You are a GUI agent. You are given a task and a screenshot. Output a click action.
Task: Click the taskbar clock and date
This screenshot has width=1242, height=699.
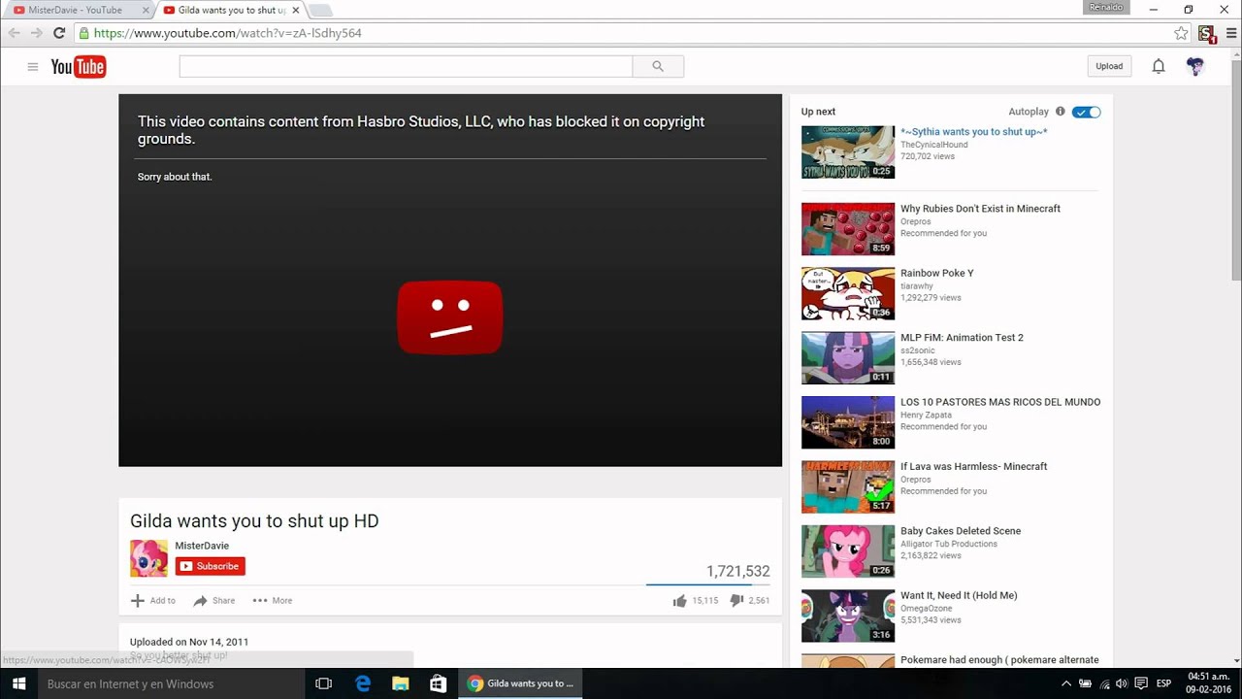[x=1208, y=683]
